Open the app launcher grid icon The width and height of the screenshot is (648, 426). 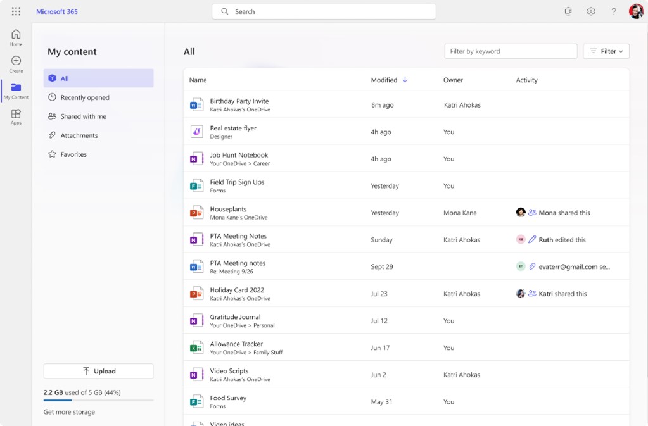(x=16, y=11)
